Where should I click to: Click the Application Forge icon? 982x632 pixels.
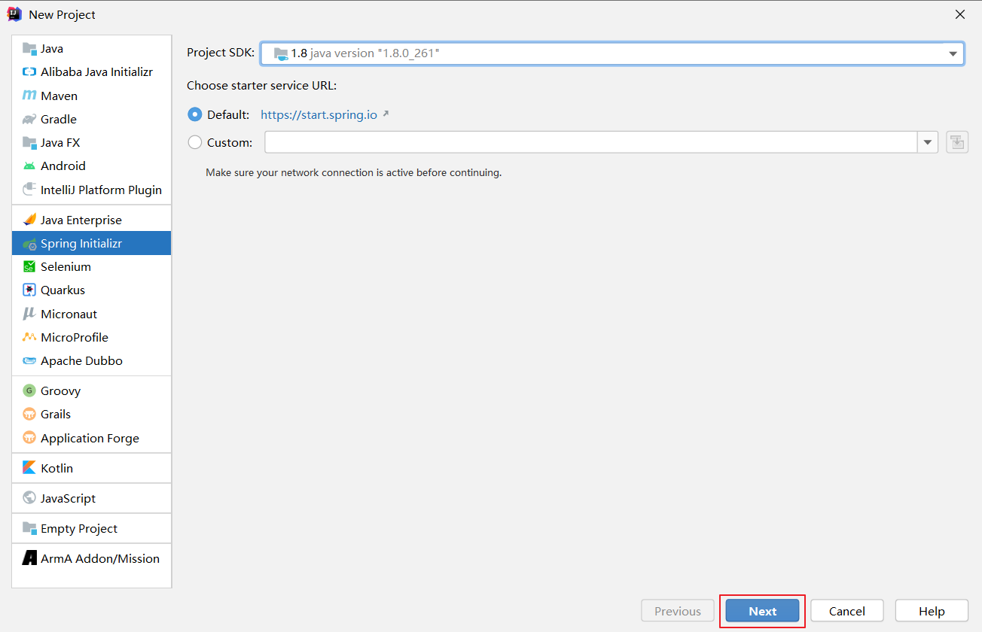pyautogui.click(x=29, y=438)
